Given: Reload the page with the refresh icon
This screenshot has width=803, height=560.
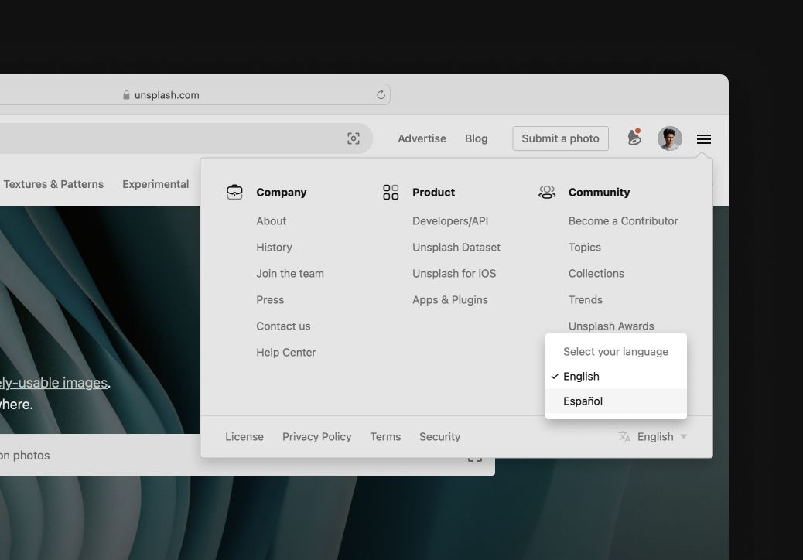Looking at the screenshot, I should point(381,94).
